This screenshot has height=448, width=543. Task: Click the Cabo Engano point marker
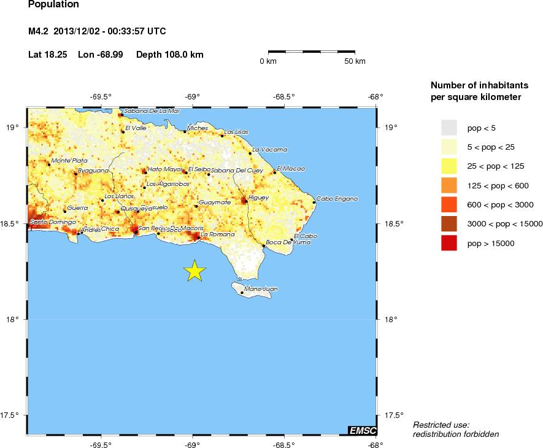[314, 202]
